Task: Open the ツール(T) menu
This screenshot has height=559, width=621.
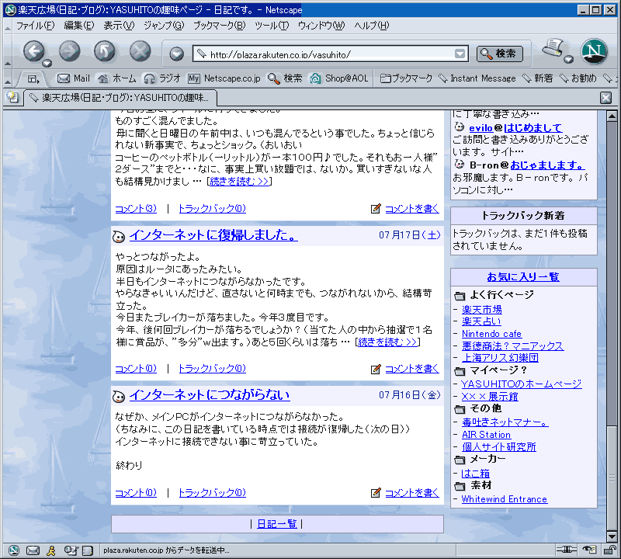Action: click(272, 26)
